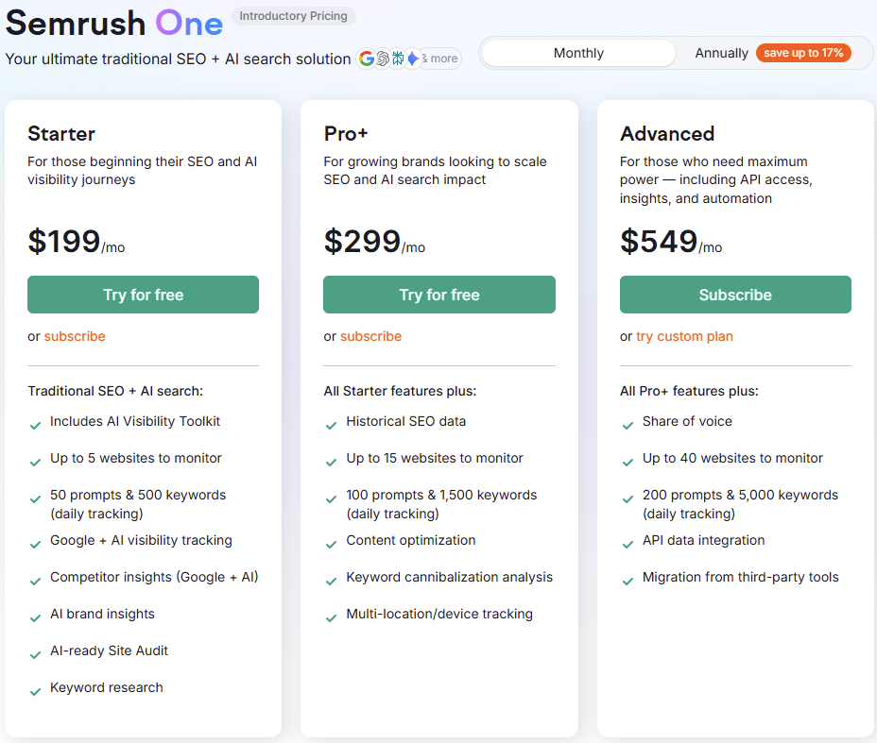
Task: Click "Try for free" on Starter plan
Action: [x=143, y=295]
